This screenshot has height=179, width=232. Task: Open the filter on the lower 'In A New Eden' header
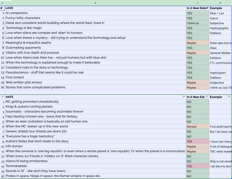click(207, 97)
